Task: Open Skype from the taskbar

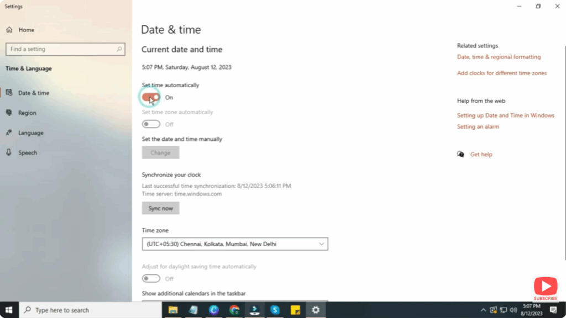Action: coord(275,310)
